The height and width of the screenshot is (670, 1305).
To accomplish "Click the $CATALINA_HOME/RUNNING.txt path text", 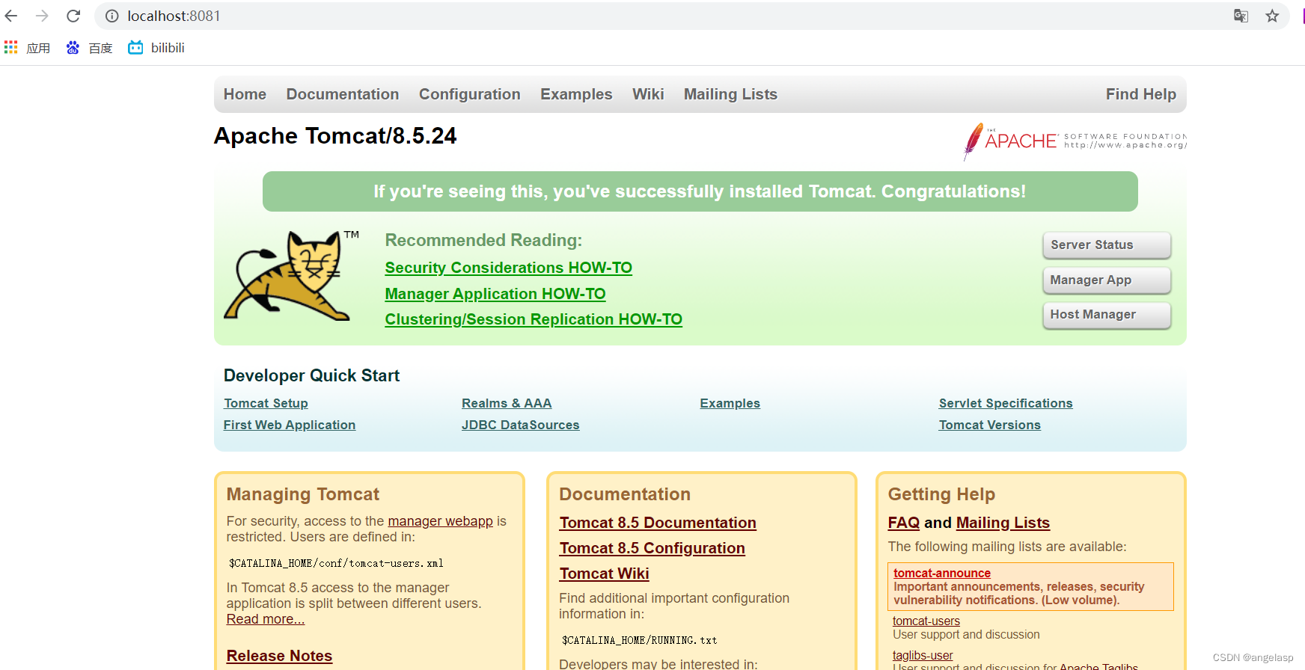I will 639,641.
